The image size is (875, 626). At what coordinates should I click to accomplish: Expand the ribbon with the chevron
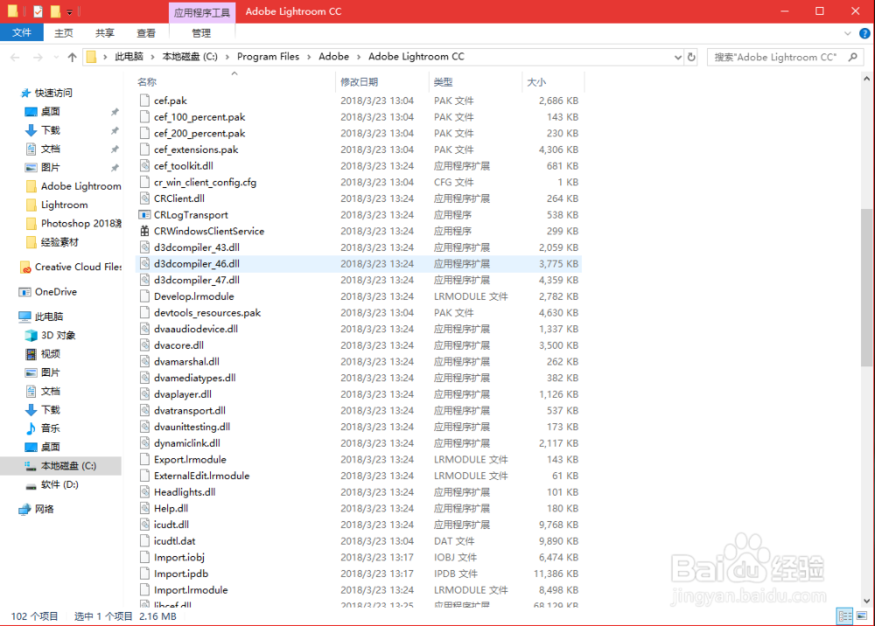pos(848,33)
